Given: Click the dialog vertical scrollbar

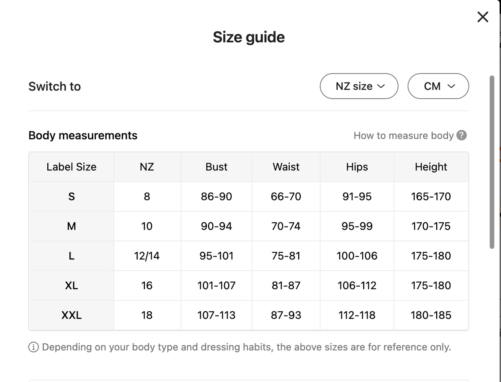Looking at the screenshot, I should click(492, 162).
